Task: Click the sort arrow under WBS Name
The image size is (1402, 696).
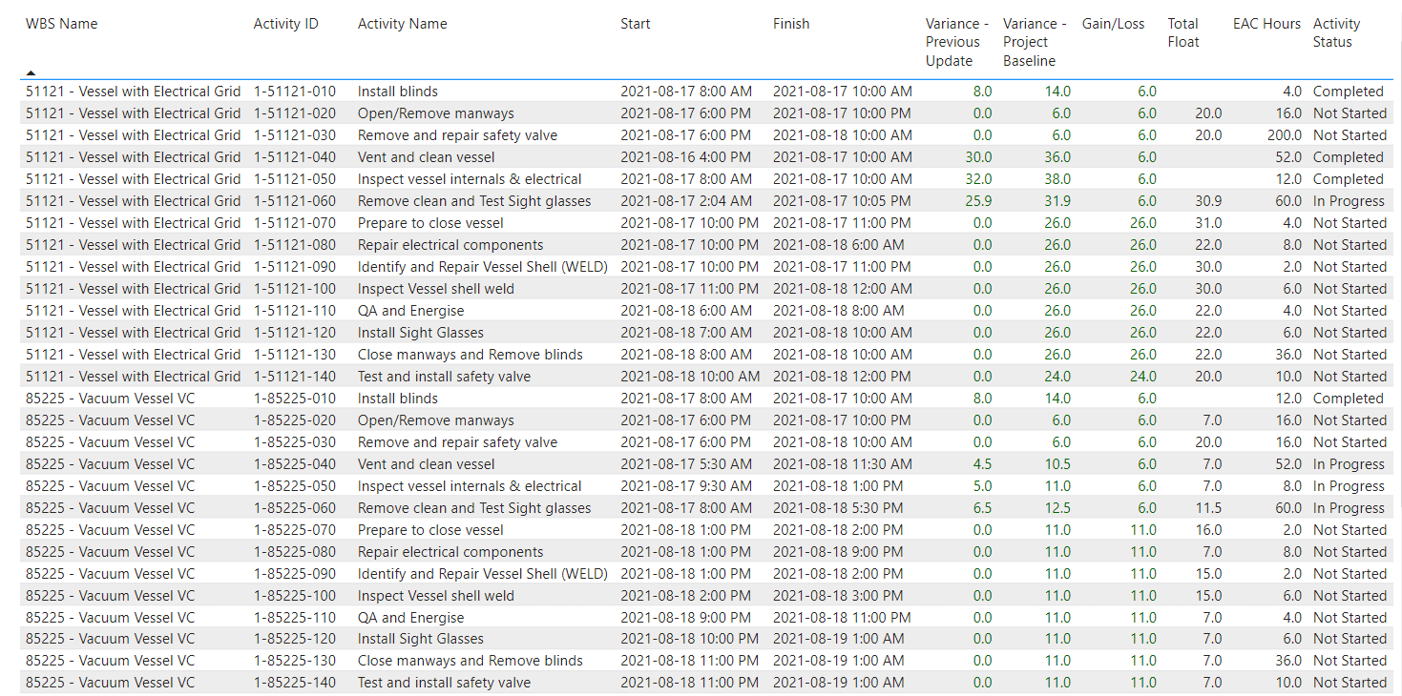Action: tap(31, 72)
